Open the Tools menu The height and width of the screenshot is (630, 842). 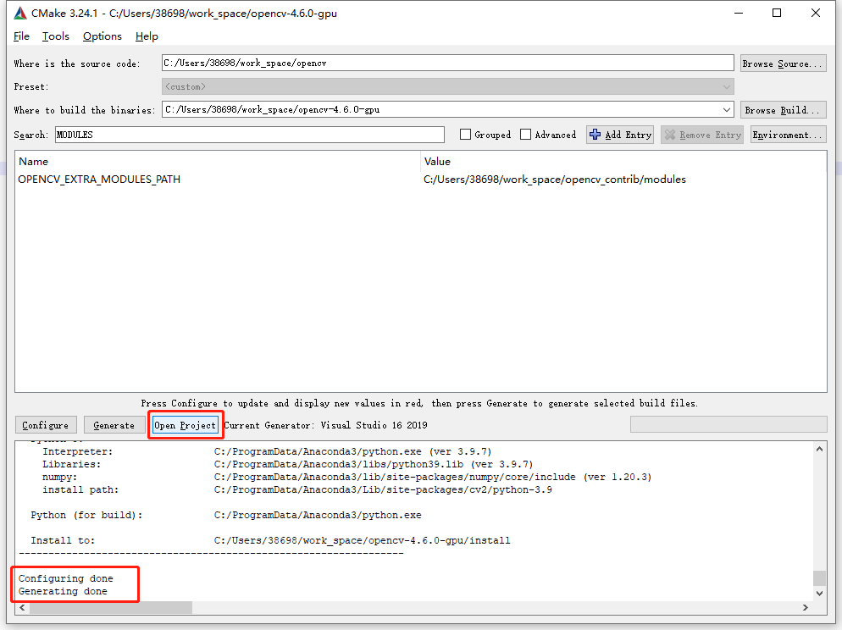click(x=56, y=36)
